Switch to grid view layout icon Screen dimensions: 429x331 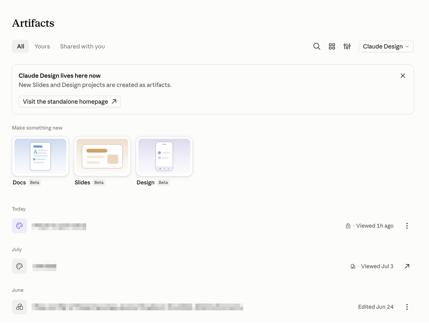point(332,47)
